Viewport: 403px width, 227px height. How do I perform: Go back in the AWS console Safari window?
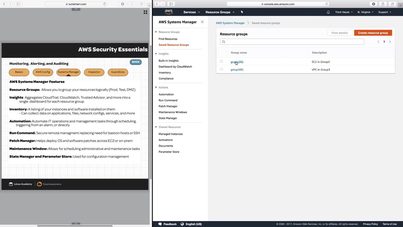click(157, 4)
